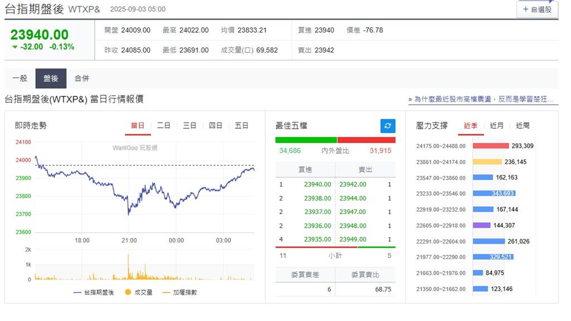Toggle 台指期盤後 series in chart legend
This screenshot has width=571, height=321.
point(94,292)
